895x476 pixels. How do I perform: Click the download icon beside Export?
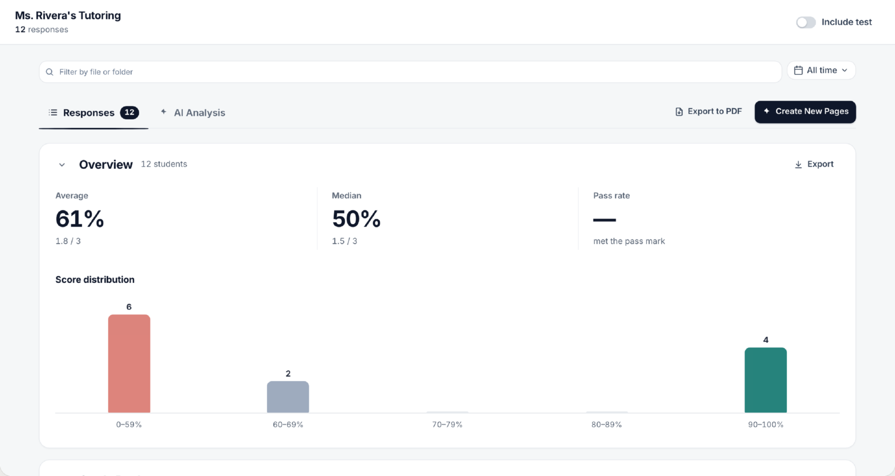(x=798, y=164)
